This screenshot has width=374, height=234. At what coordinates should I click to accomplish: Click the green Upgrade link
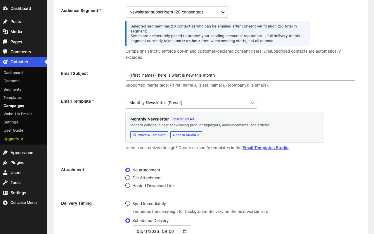pyautogui.click(x=14, y=139)
